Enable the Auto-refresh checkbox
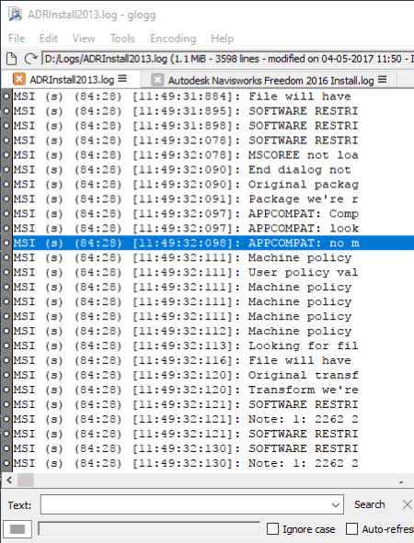The height and width of the screenshot is (543, 414). coord(351,529)
